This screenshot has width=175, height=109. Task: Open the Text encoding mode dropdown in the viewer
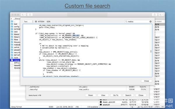[x=29, y=22]
